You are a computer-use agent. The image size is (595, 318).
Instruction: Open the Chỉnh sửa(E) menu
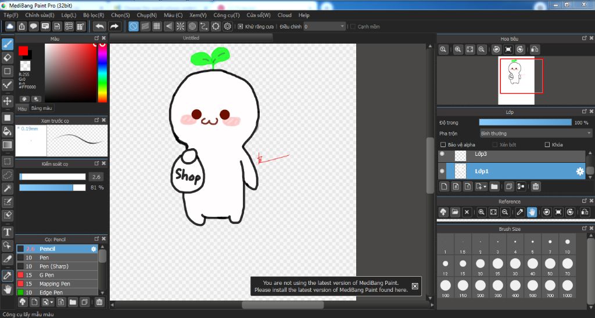[40, 15]
